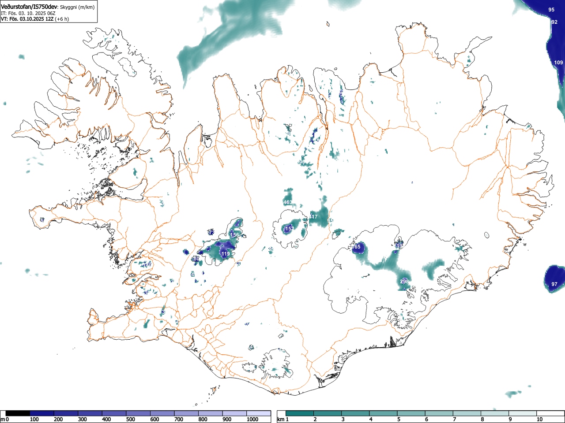Click the '10' km scale label
565x423 pixels.
(x=539, y=419)
